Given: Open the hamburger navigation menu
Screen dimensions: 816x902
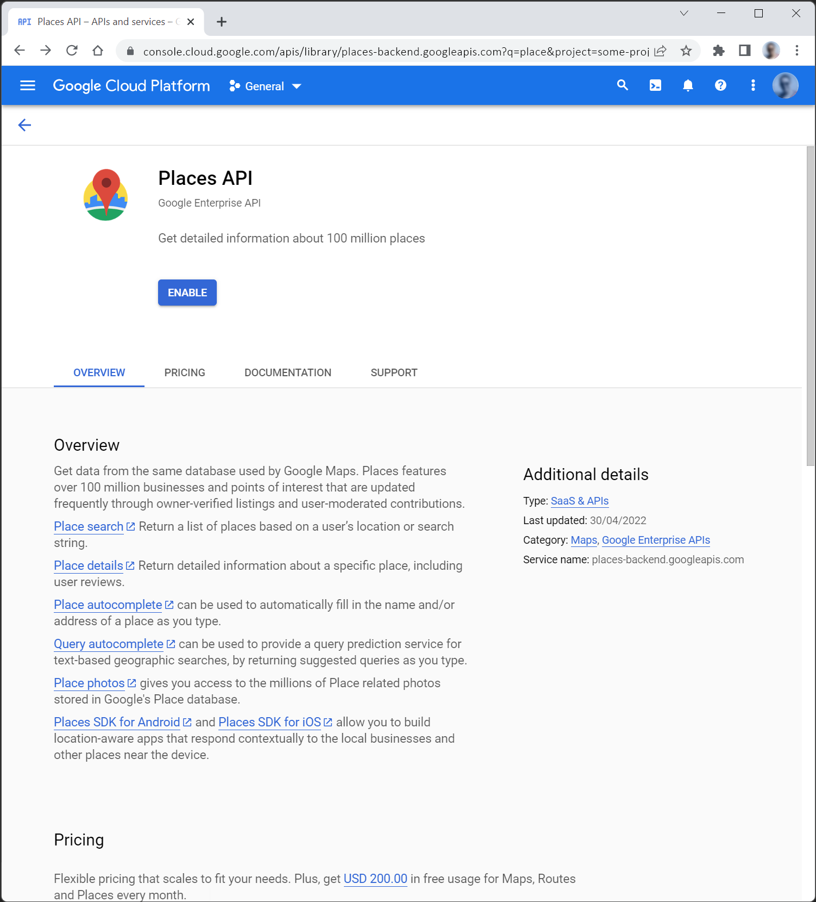Looking at the screenshot, I should pos(28,85).
